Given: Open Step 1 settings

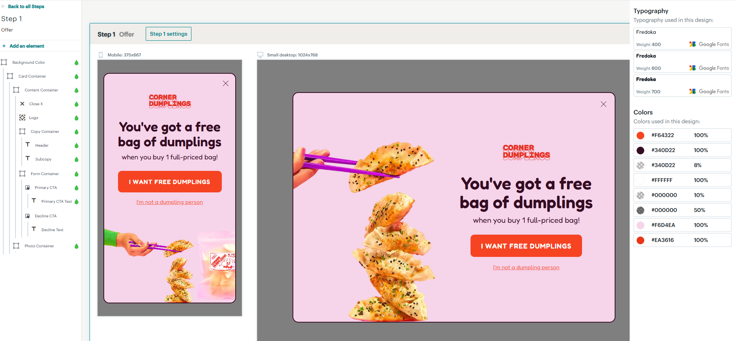Looking at the screenshot, I should tap(168, 34).
